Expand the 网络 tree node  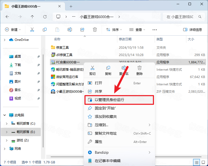[x=5, y=149]
